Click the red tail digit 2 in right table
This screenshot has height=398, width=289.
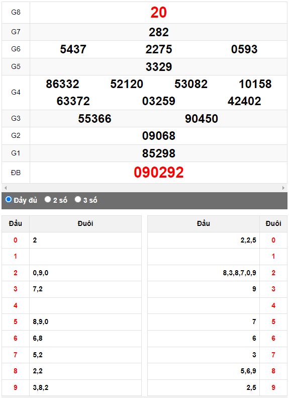click(273, 273)
